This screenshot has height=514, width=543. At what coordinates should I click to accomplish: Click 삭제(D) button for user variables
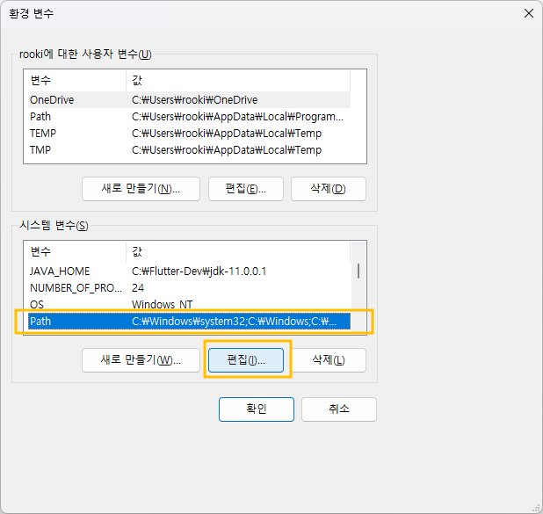coord(329,189)
